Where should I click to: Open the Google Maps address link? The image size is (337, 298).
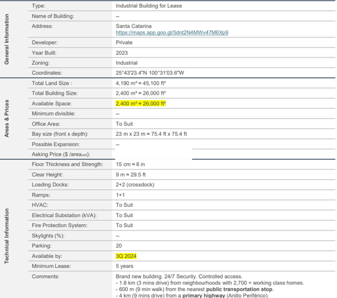[172, 33]
